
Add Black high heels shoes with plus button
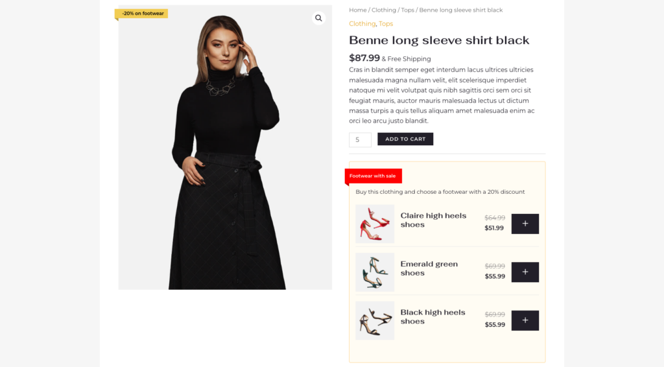coord(525,320)
